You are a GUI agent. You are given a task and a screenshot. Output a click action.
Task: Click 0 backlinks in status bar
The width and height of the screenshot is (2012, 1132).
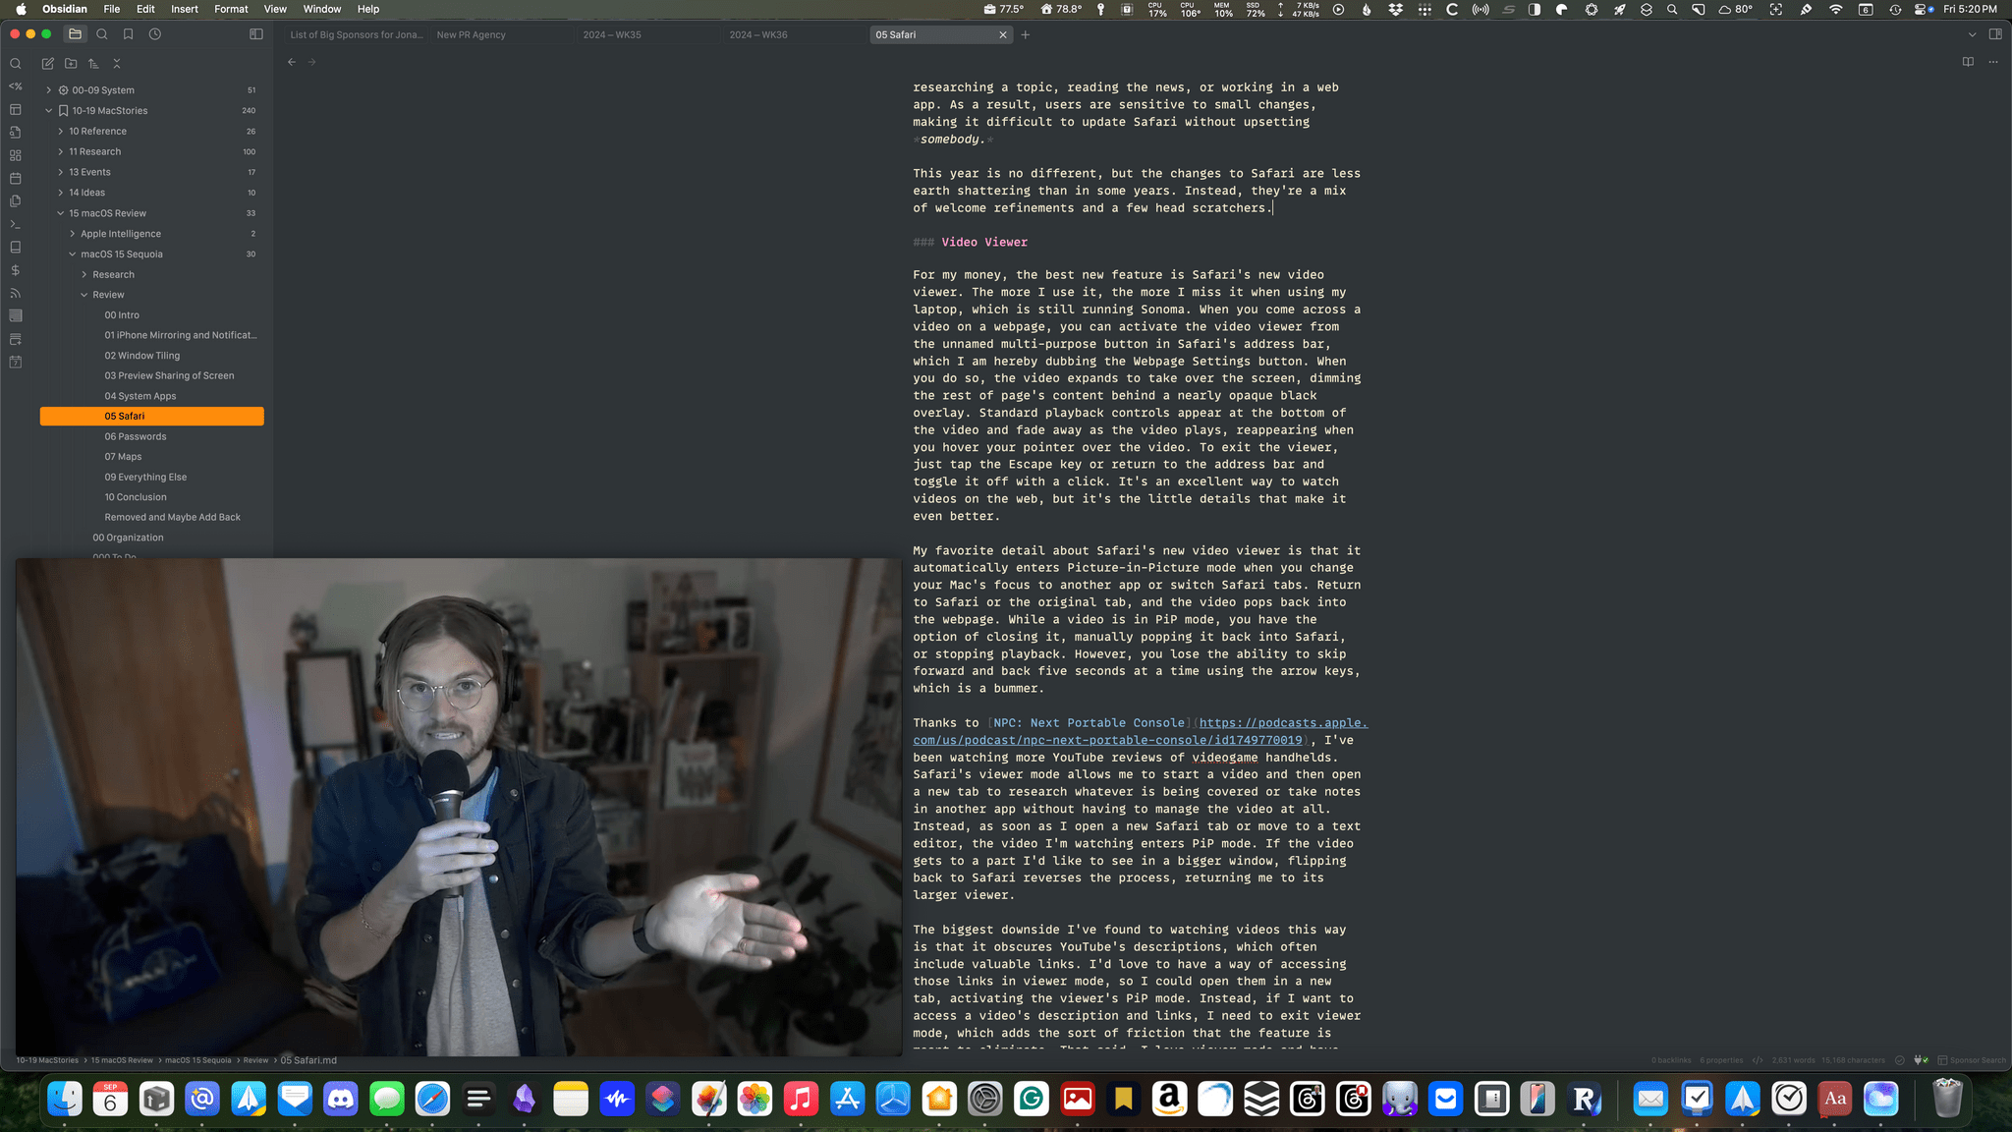1671,1060
